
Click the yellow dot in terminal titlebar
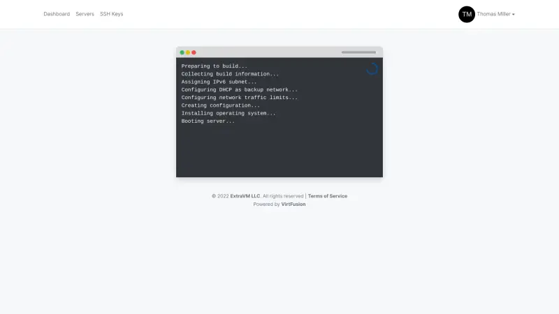click(x=188, y=52)
